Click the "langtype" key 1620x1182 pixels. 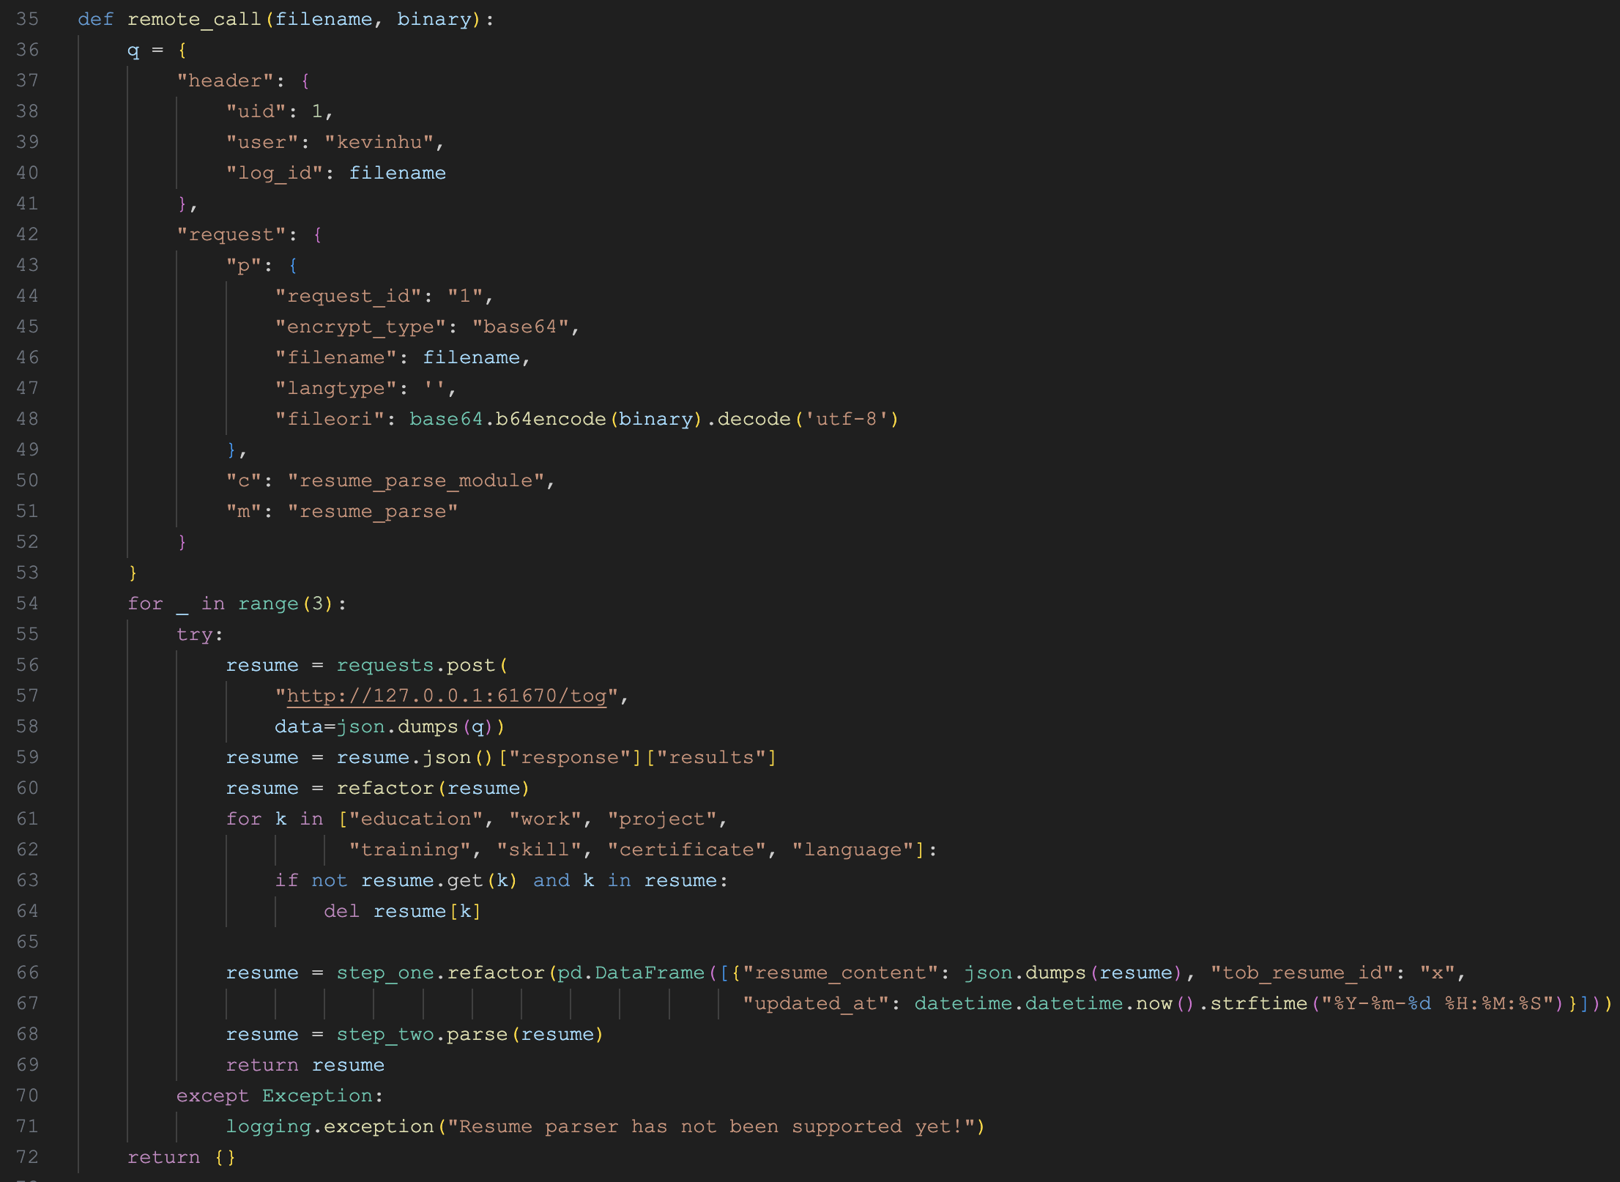pyautogui.click(x=336, y=388)
